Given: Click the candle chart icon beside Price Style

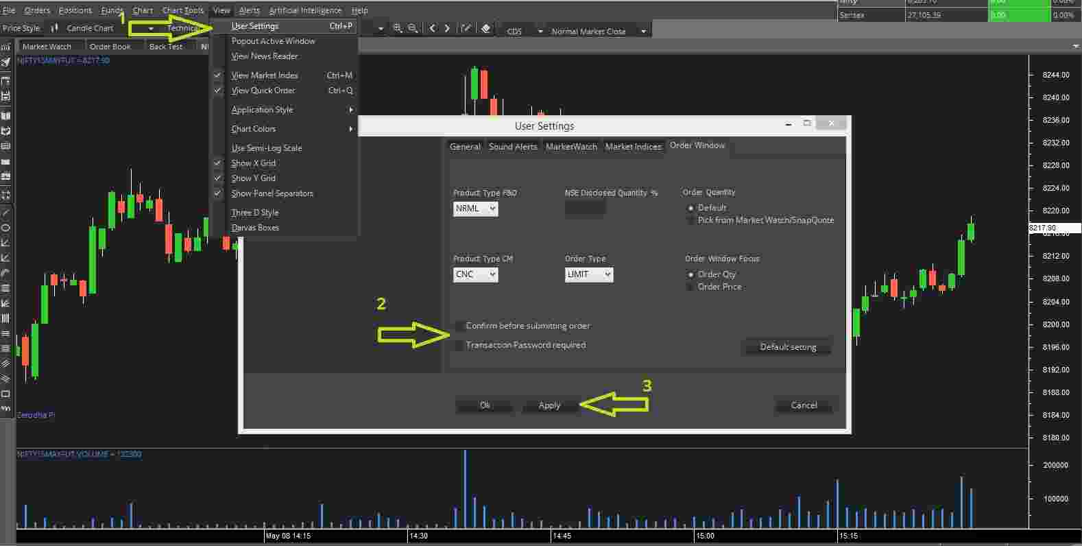Looking at the screenshot, I should [x=55, y=28].
